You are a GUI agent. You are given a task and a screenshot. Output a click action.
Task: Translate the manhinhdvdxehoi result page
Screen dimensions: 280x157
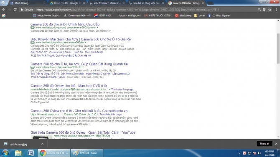[122, 90]
